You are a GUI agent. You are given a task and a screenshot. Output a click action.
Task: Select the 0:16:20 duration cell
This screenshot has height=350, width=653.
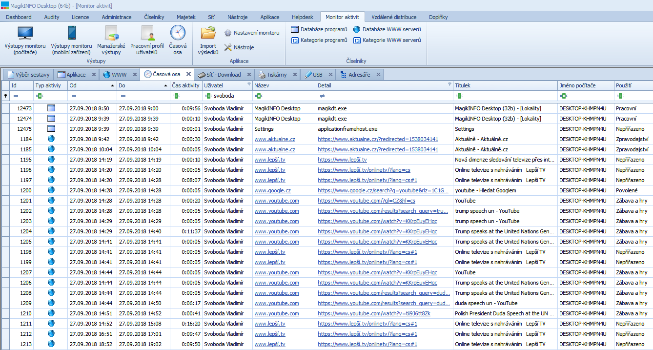pyautogui.click(x=186, y=324)
